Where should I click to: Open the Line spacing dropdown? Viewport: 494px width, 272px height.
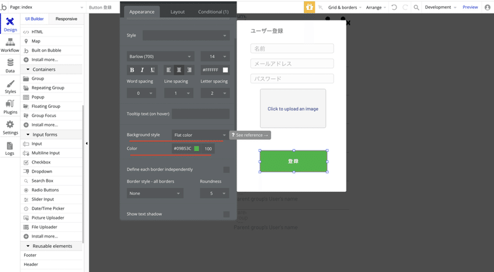click(178, 93)
